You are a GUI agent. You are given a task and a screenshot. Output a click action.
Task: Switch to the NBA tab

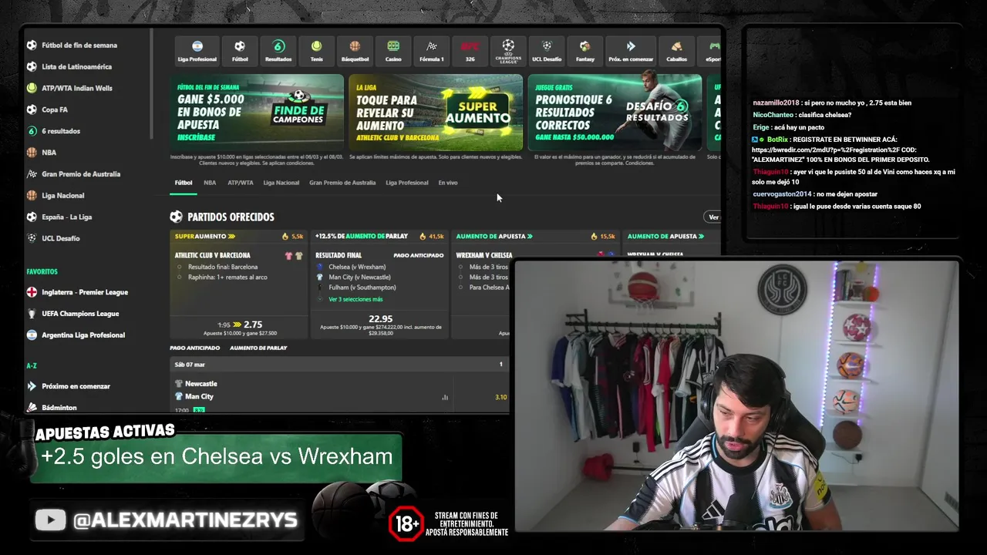(x=210, y=183)
